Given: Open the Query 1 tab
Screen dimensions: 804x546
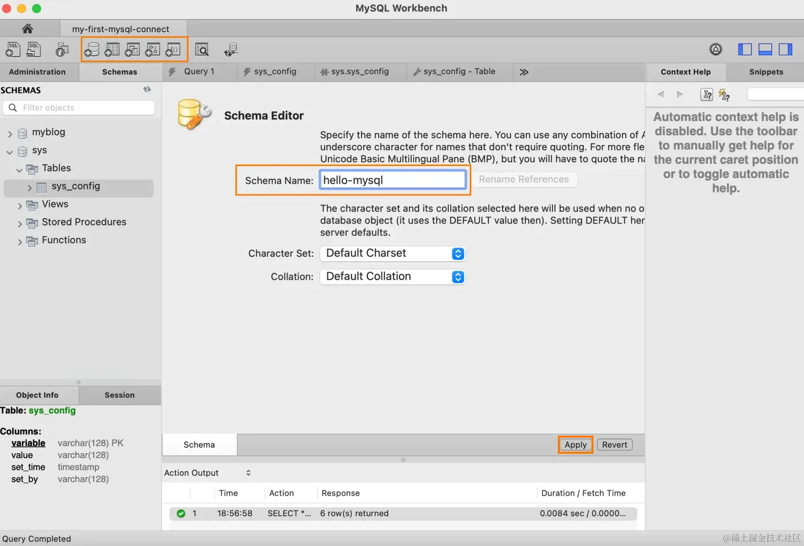Looking at the screenshot, I should (199, 71).
